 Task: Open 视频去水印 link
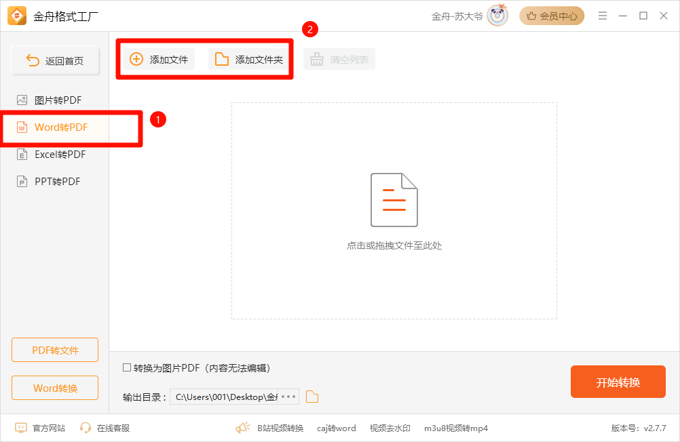pyautogui.click(x=390, y=428)
